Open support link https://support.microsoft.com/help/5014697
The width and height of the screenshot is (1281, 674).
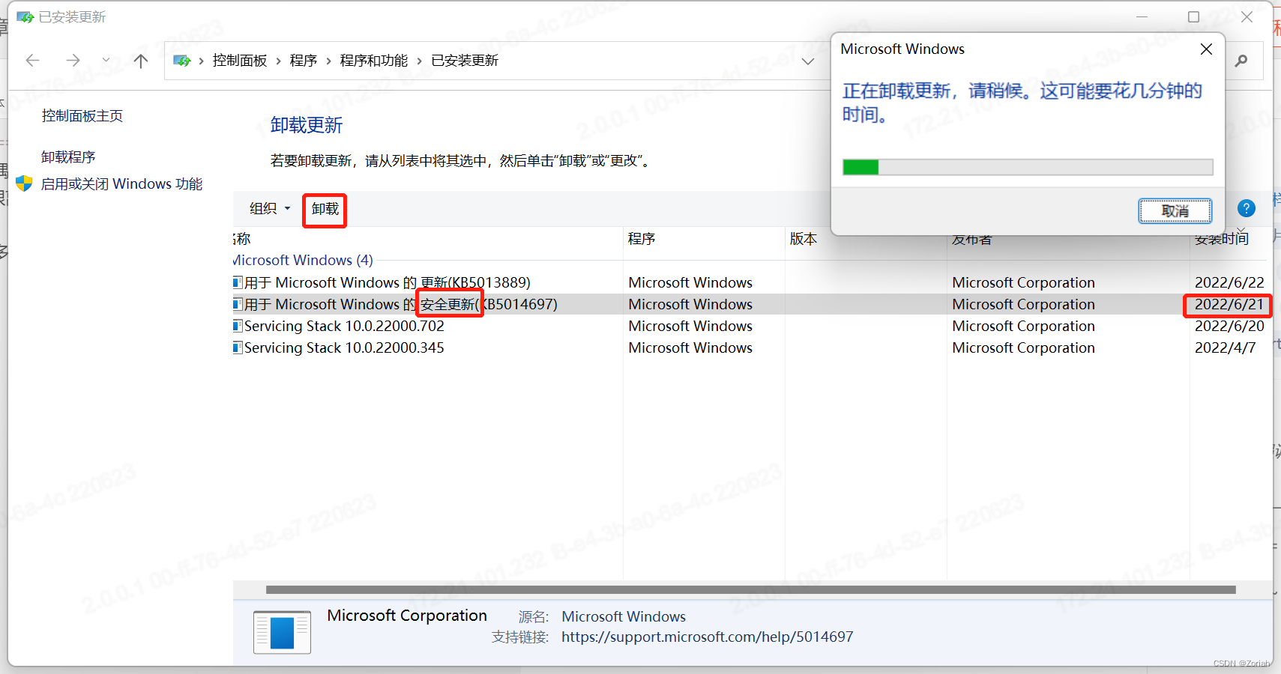tap(707, 637)
